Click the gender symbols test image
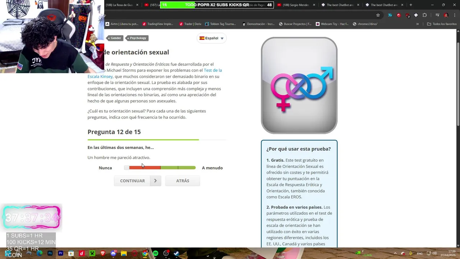Image resolution: width=460 pixels, height=259 pixels. click(299, 86)
